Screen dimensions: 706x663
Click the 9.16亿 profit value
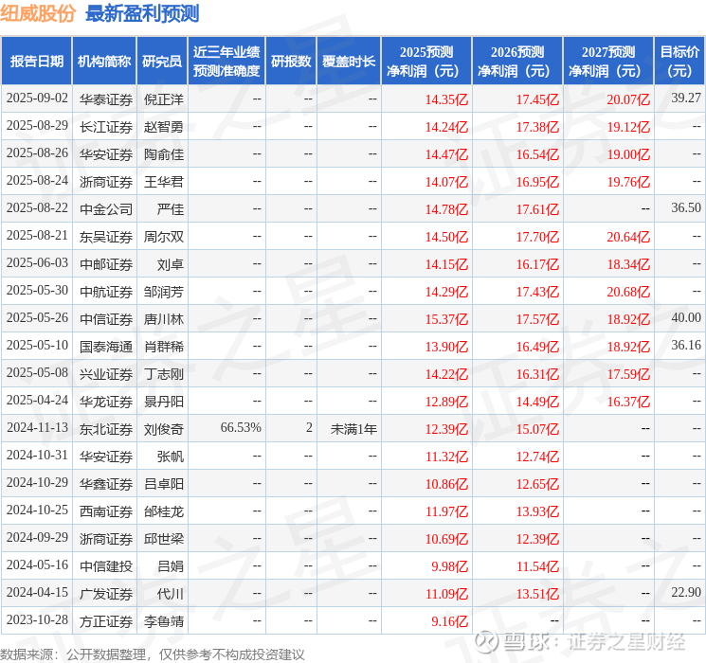click(x=449, y=621)
